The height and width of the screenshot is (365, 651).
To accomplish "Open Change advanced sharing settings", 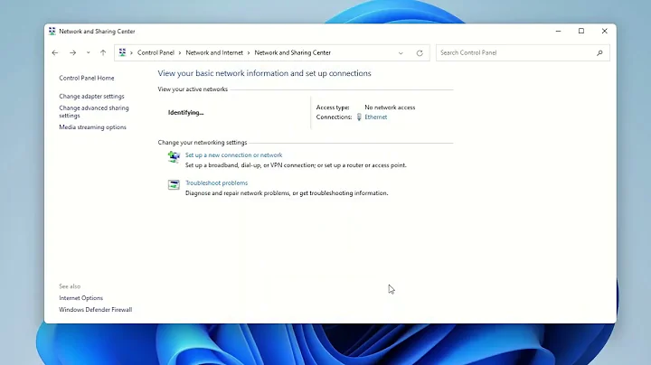I will point(94,111).
